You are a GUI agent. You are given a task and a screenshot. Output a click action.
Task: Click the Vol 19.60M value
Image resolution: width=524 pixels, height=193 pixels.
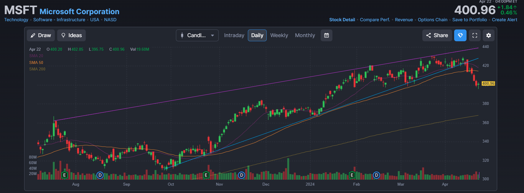140,49
